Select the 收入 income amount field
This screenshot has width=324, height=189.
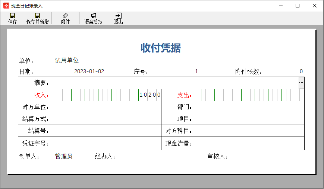107,95
